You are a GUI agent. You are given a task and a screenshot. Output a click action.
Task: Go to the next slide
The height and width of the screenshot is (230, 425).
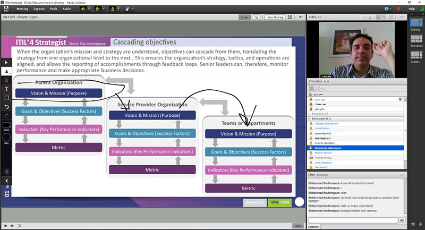[12, 226]
